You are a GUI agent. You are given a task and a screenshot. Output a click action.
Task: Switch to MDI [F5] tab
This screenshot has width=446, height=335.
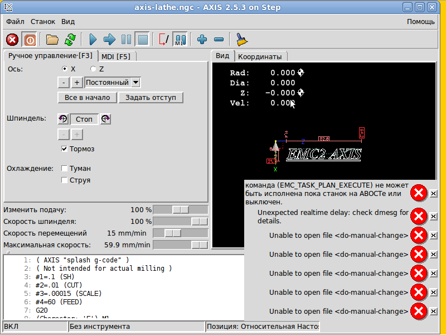[x=116, y=56]
